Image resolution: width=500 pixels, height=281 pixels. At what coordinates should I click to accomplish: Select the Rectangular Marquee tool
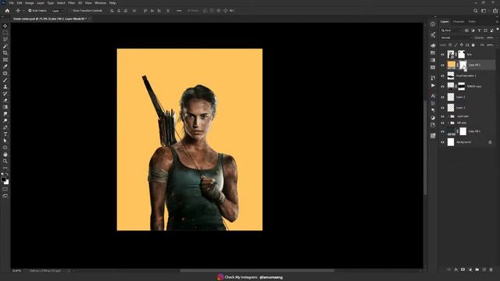point(5,33)
